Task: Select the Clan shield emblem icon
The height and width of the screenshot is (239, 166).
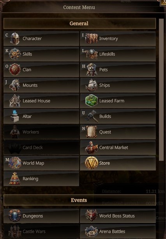Action: pos(15,70)
